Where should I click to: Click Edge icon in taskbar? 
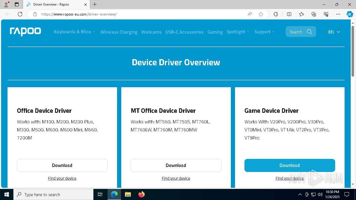[114, 194]
